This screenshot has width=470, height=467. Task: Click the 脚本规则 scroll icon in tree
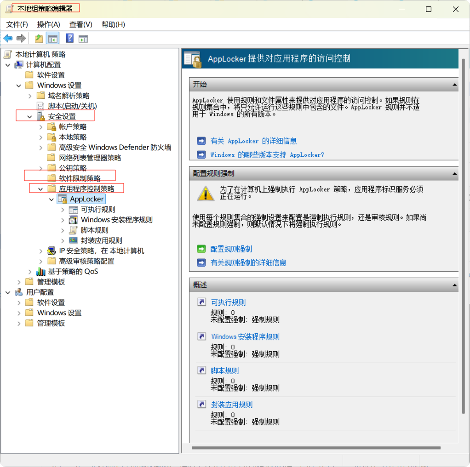73,230
